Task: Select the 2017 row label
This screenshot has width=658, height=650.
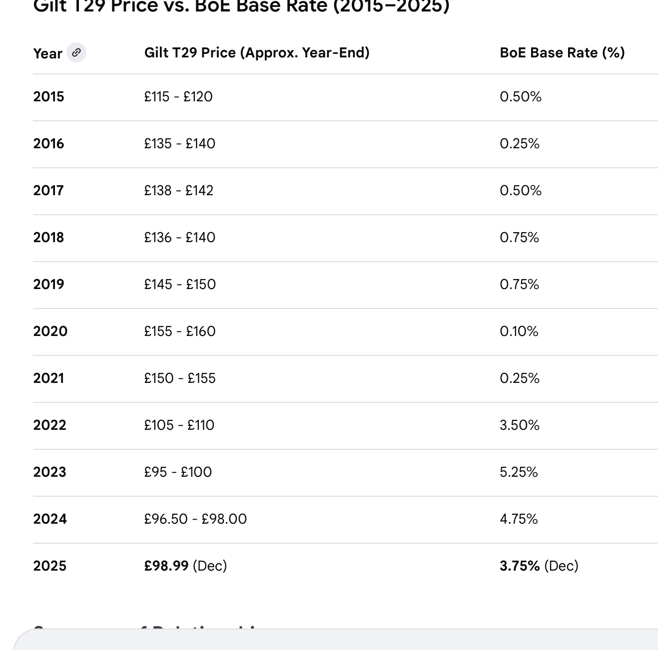Action: 48,191
